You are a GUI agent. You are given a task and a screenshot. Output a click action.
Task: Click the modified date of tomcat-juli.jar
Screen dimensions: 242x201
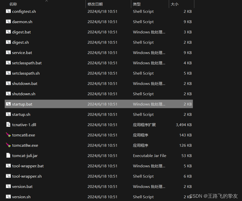(102, 156)
